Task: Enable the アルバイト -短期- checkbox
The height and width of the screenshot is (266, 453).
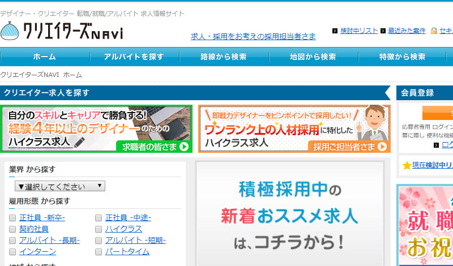Action: tap(99, 241)
